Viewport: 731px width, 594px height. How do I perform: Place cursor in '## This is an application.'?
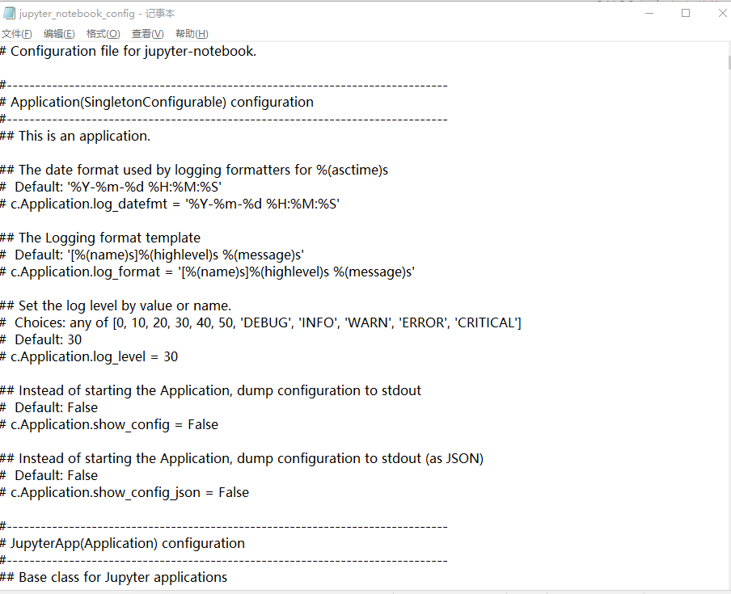[x=75, y=136]
